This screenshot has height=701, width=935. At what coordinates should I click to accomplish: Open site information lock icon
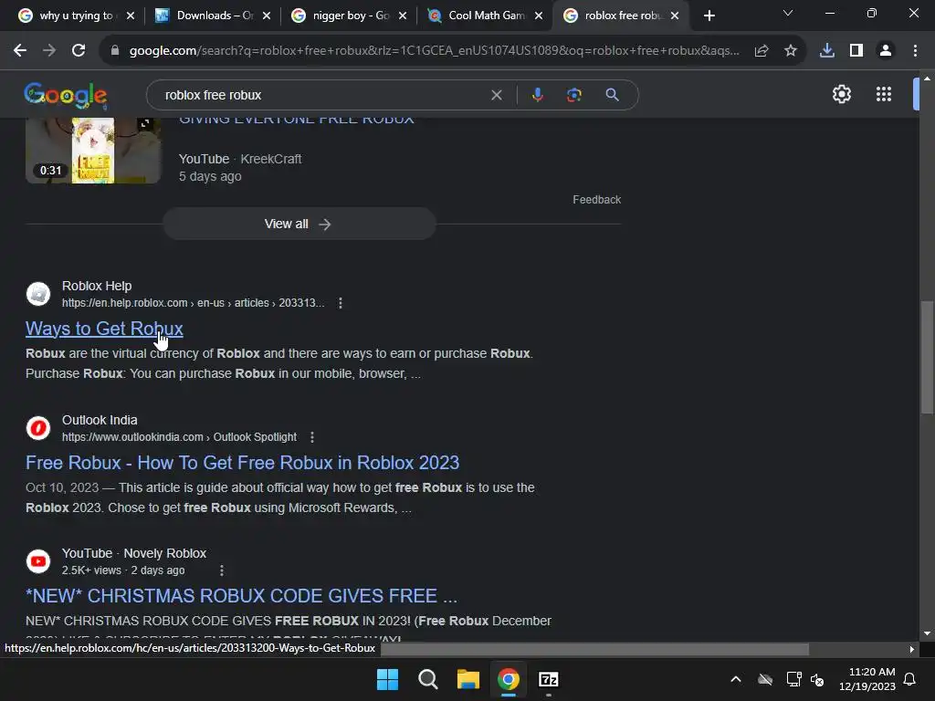tap(115, 51)
